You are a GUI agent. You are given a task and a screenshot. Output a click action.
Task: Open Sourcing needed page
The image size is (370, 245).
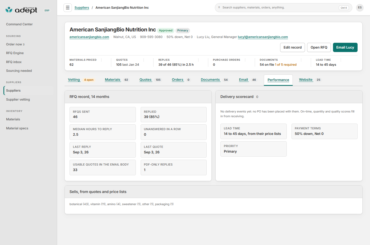click(29, 71)
